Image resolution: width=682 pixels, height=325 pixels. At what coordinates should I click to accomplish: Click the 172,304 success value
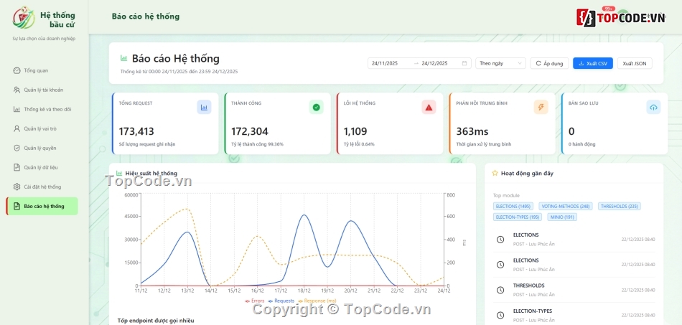250,131
